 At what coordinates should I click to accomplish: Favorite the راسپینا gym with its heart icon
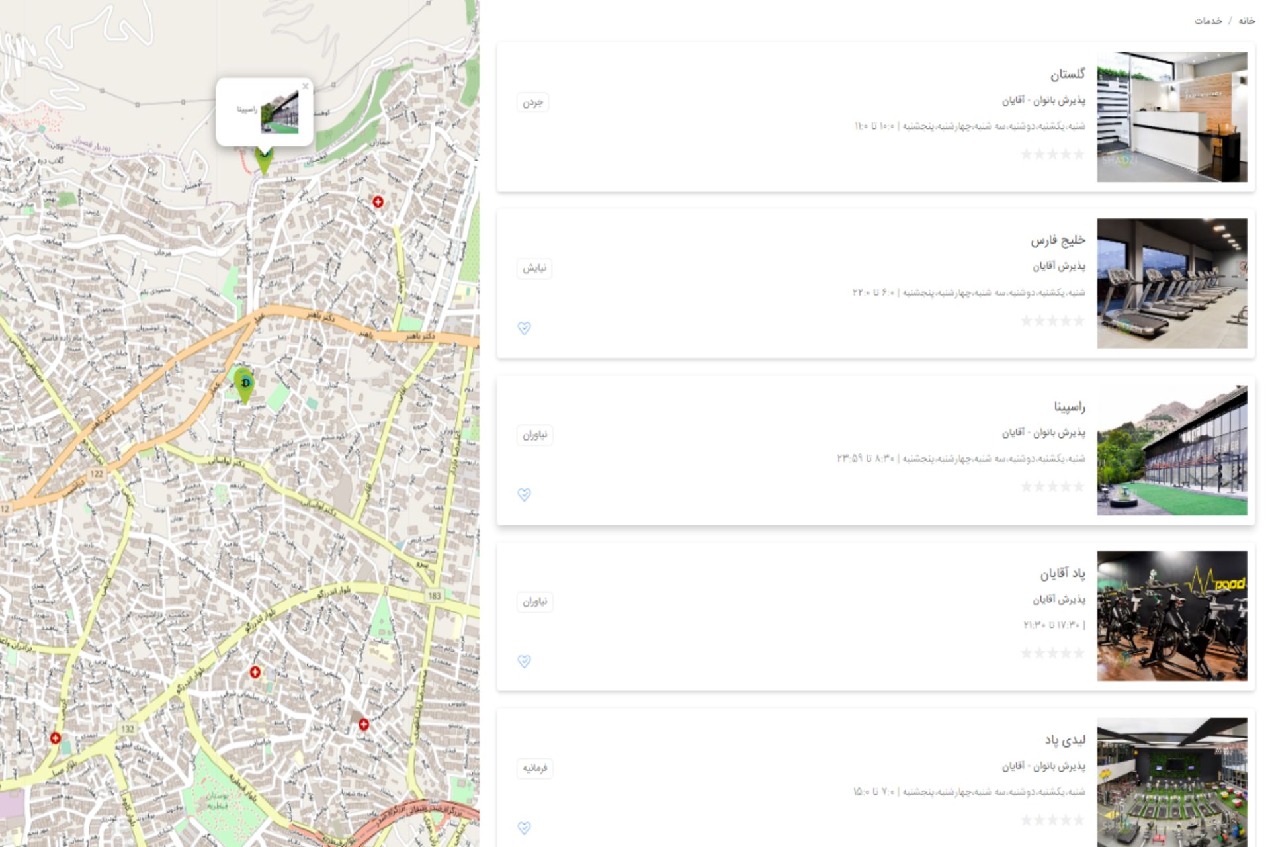coord(524,494)
